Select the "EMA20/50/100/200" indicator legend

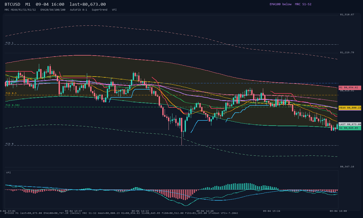(53, 10)
